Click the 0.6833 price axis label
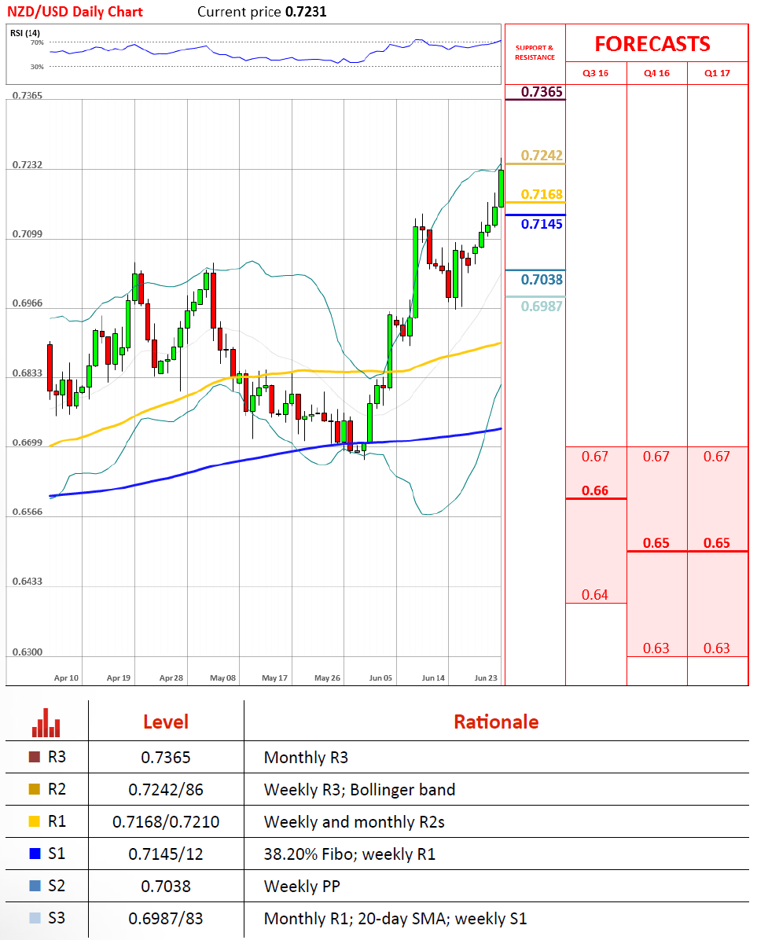The image size is (757, 940). coord(28,373)
